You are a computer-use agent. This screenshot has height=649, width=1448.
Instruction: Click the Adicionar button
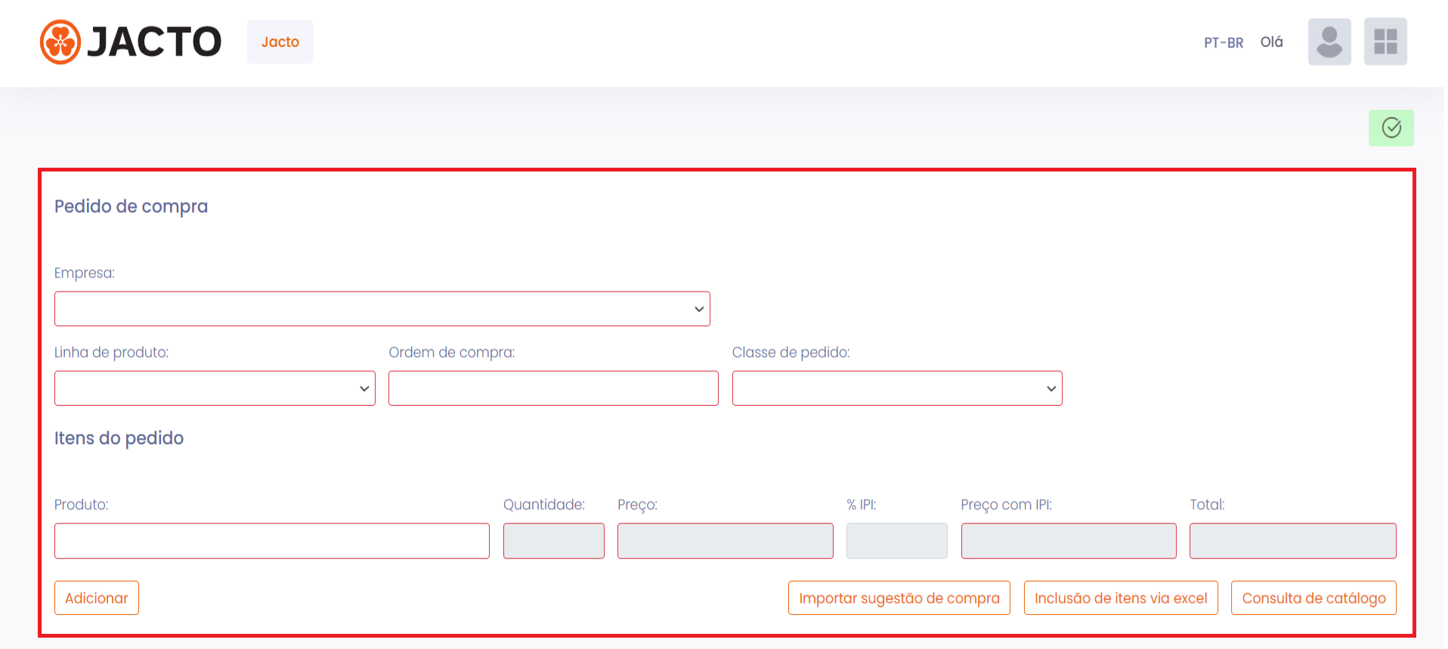(97, 598)
